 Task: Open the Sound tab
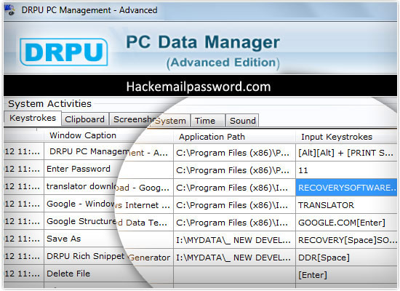[x=242, y=121]
